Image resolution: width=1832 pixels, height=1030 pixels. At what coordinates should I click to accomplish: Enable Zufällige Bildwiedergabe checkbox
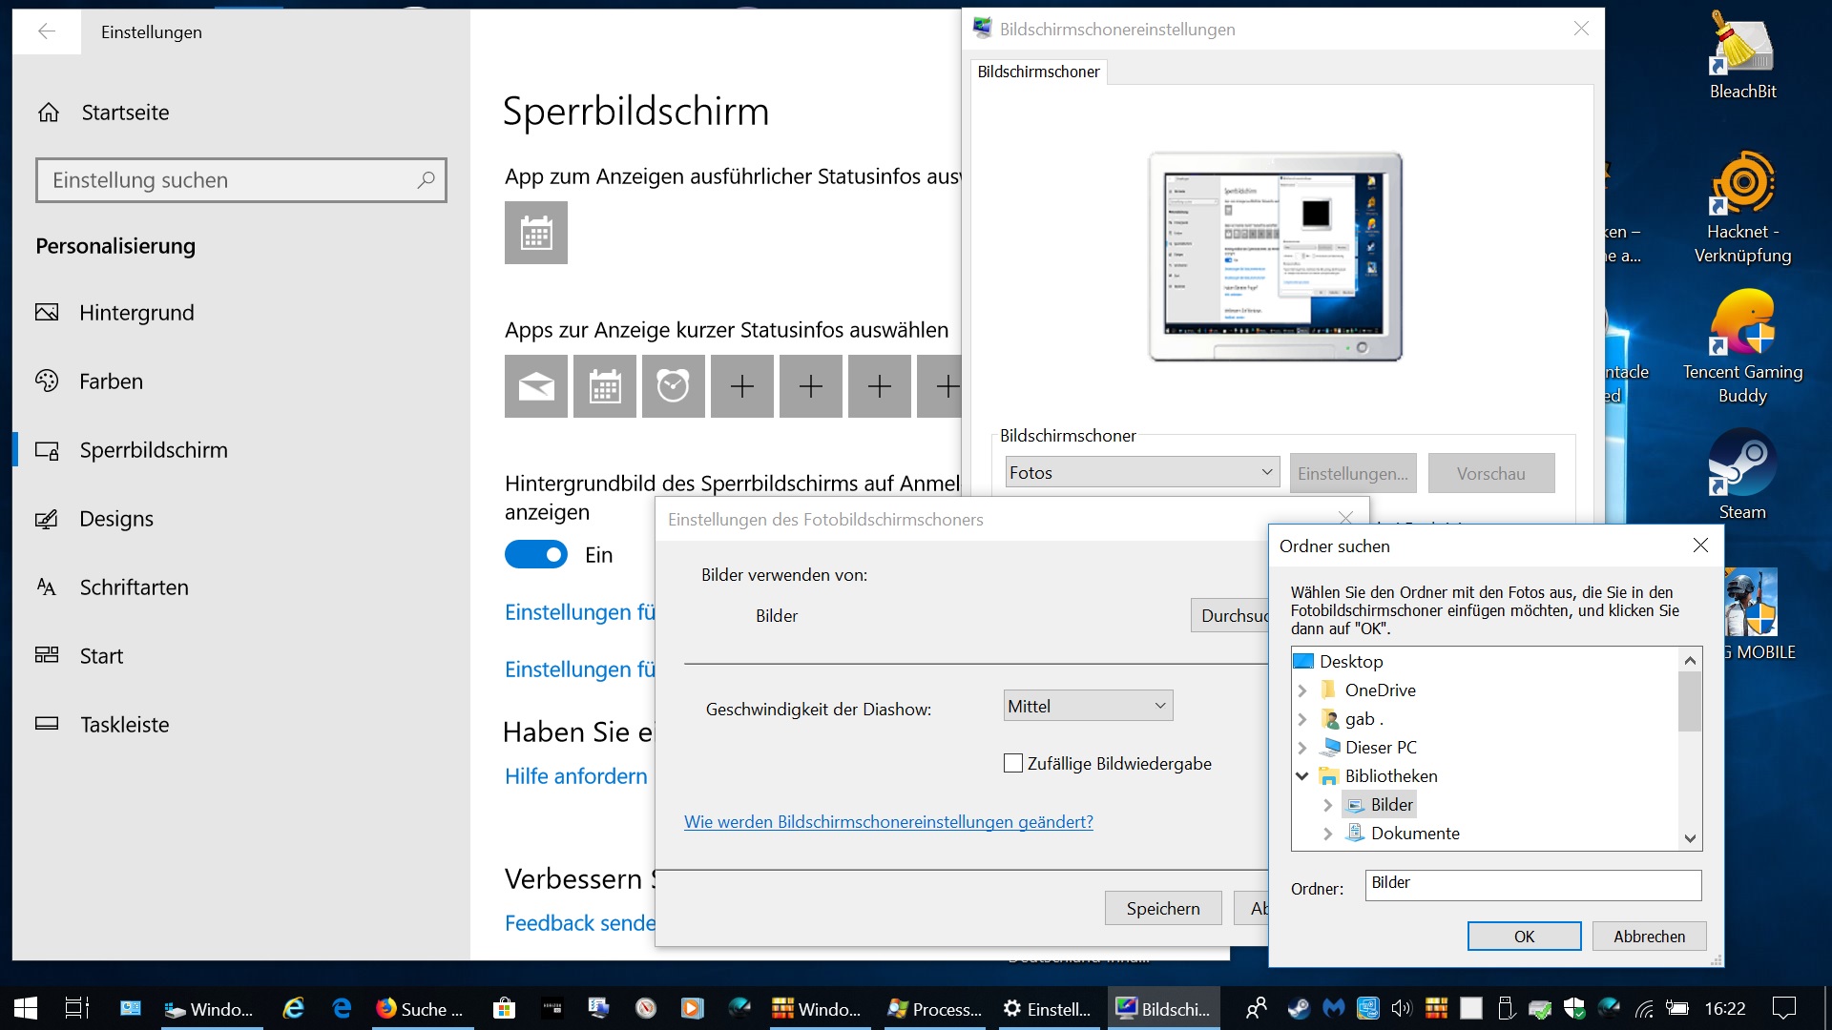(x=1013, y=763)
